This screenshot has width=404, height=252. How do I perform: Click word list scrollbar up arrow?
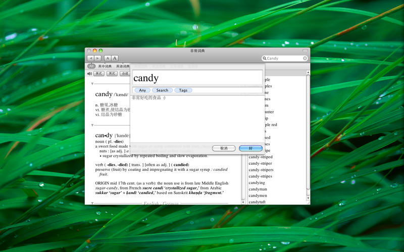click(308, 73)
